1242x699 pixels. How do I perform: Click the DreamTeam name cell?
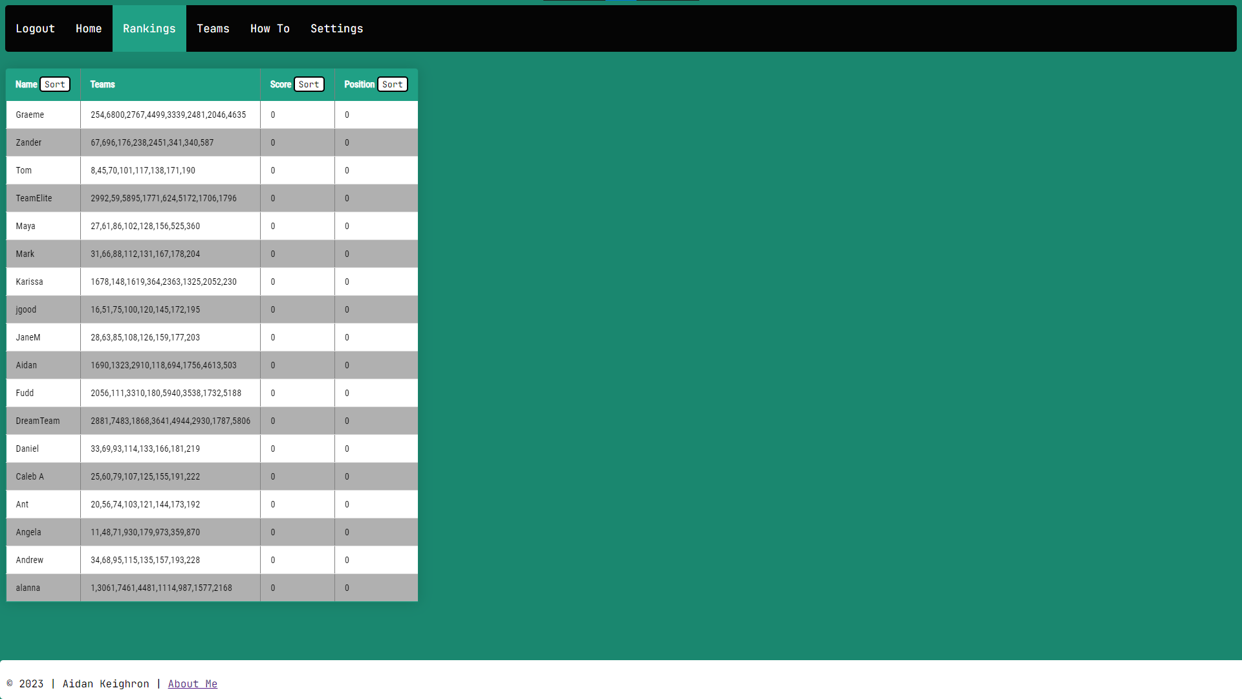point(43,421)
